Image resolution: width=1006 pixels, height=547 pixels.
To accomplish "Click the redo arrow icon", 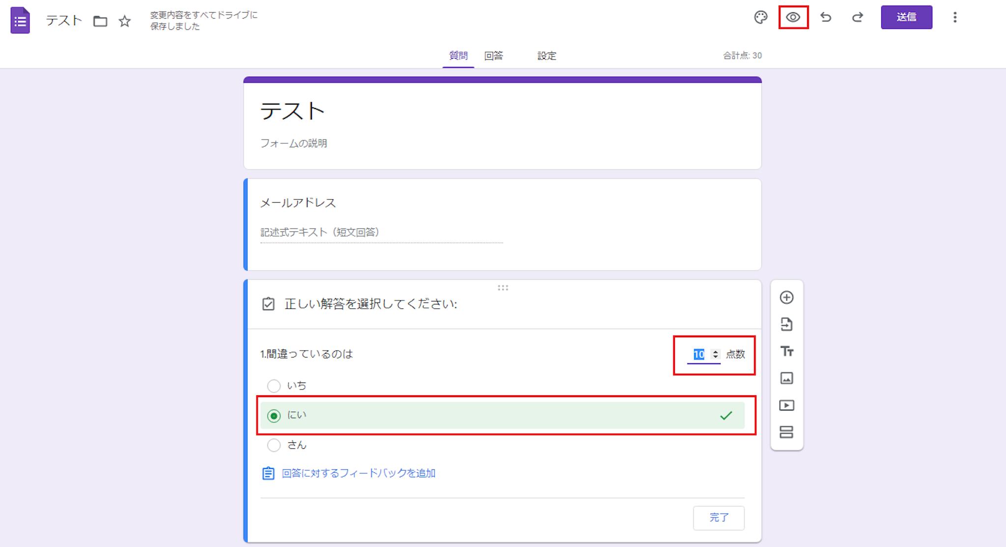I will click(x=858, y=18).
